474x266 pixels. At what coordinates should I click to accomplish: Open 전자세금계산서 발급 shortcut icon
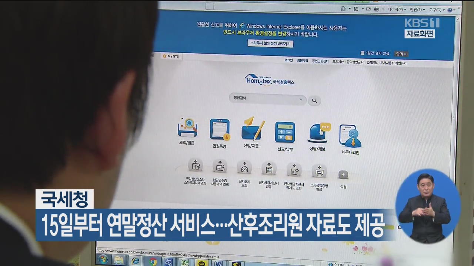click(x=269, y=169)
